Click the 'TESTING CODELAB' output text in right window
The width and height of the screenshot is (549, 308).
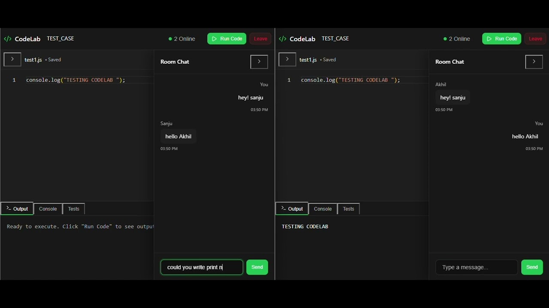[305, 227]
